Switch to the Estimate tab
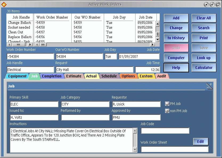 [x=74, y=76]
